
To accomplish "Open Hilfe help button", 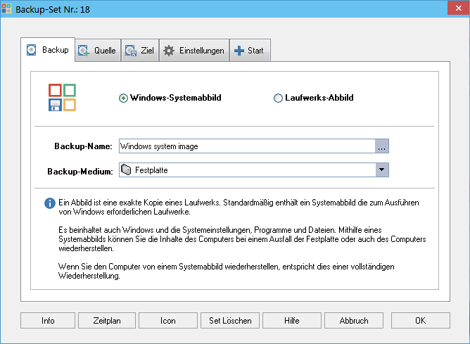I will click(x=292, y=321).
